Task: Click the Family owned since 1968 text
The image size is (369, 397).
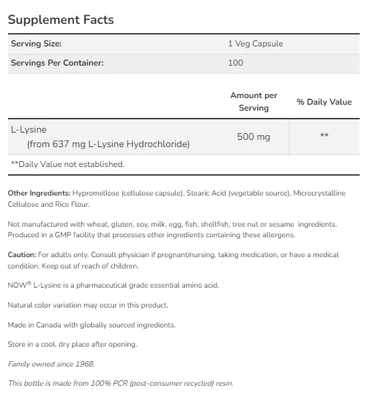Action: click(51, 364)
